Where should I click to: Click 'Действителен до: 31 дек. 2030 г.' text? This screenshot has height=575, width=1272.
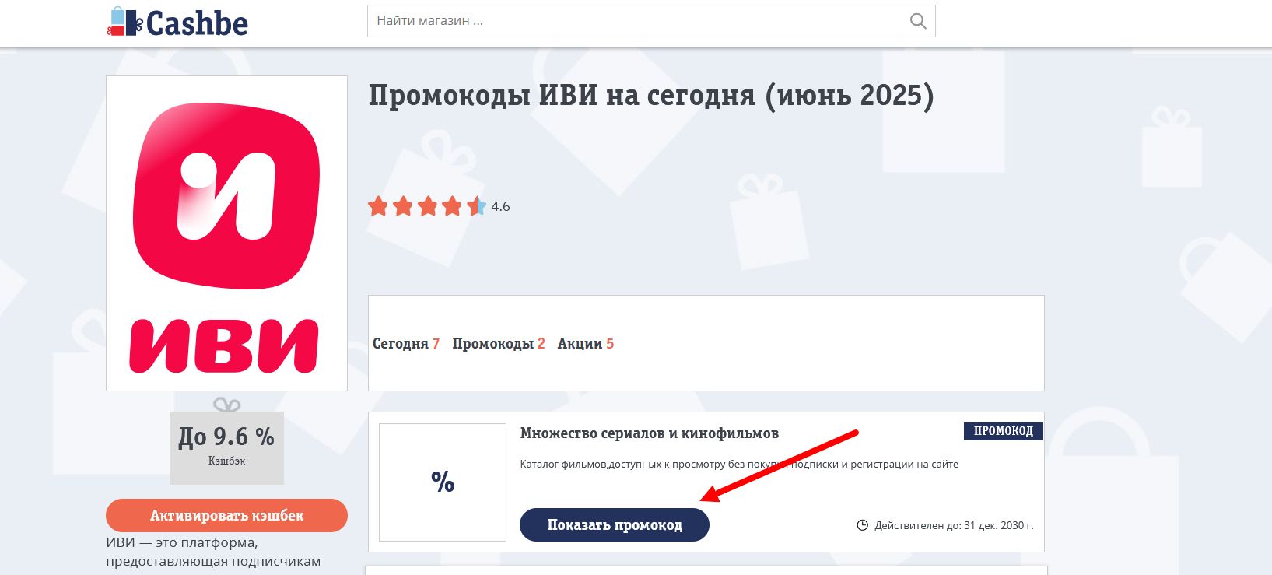coord(954,525)
